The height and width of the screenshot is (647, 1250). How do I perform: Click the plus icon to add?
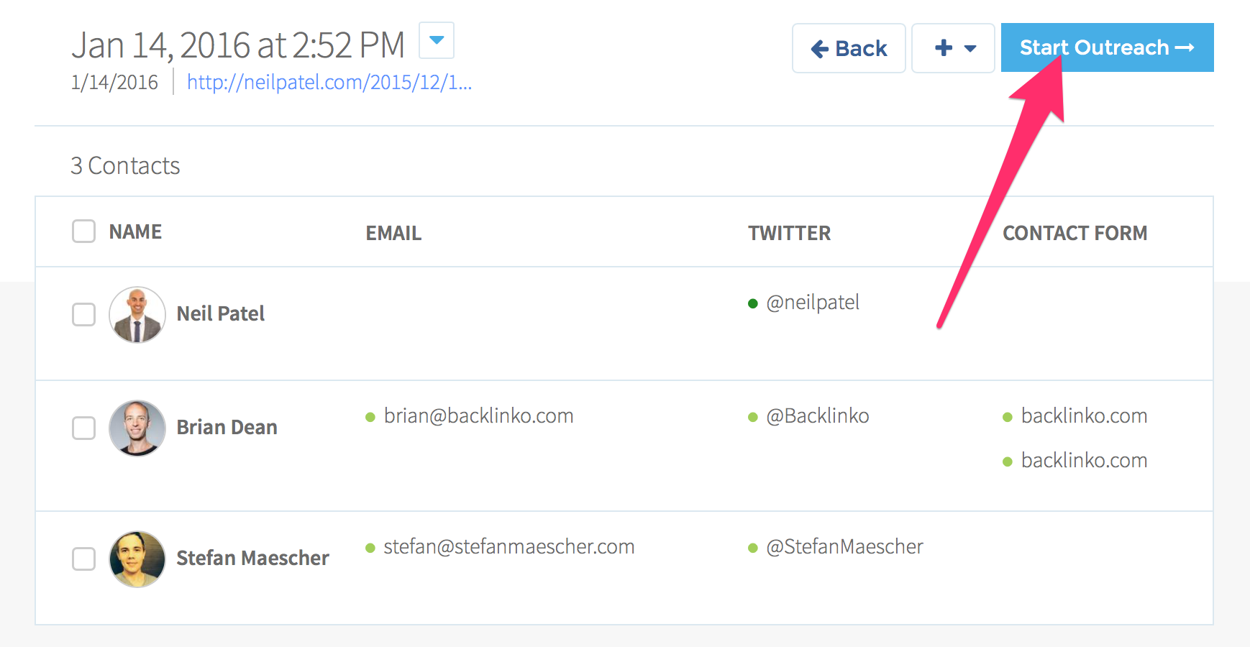pyautogui.click(x=944, y=48)
